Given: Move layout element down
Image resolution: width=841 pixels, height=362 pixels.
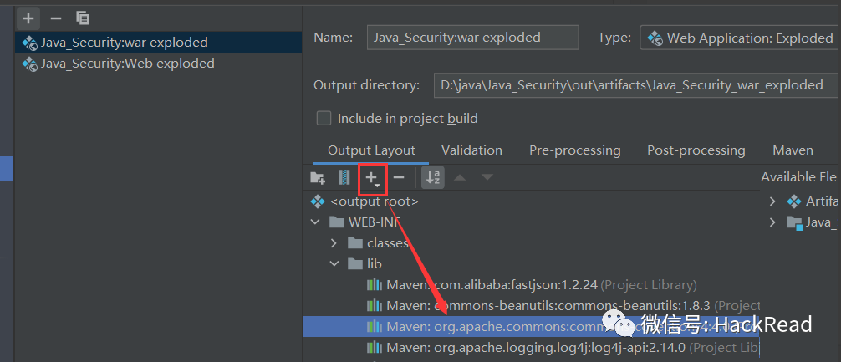Looking at the screenshot, I should tap(487, 177).
